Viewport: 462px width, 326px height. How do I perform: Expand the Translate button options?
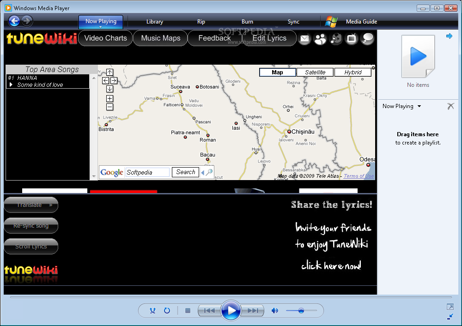tap(50, 205)
